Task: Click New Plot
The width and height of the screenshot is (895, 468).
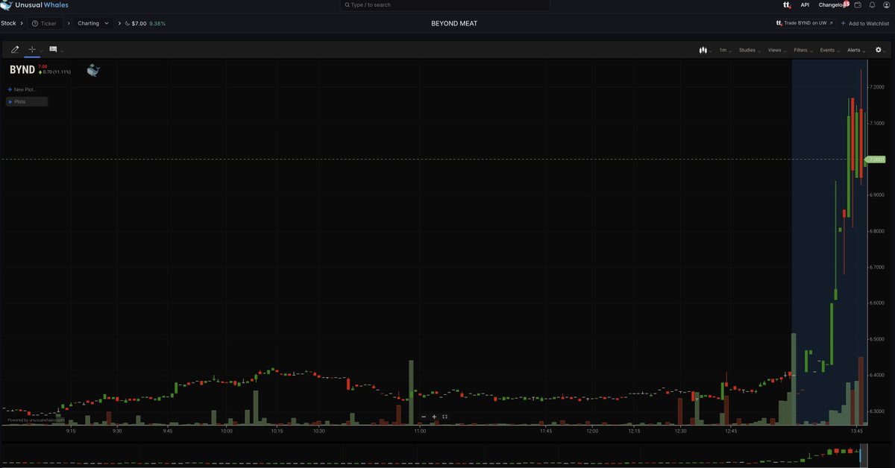Action: click(22, 89)
